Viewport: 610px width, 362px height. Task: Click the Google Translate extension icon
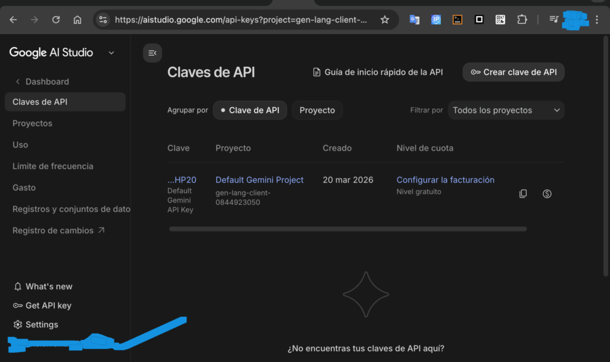(x=415, y=20)
